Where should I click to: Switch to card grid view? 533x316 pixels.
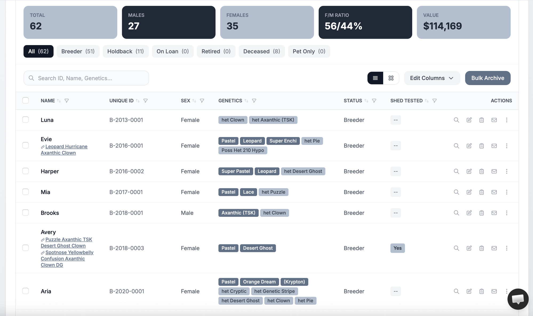[391, 78]
